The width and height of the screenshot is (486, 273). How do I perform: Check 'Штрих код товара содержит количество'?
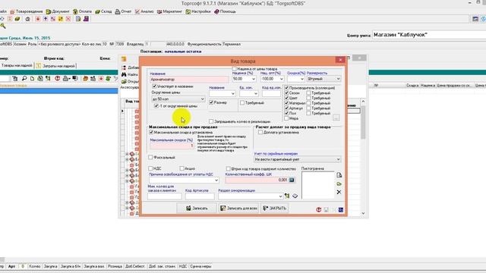(x=228, y=168)
